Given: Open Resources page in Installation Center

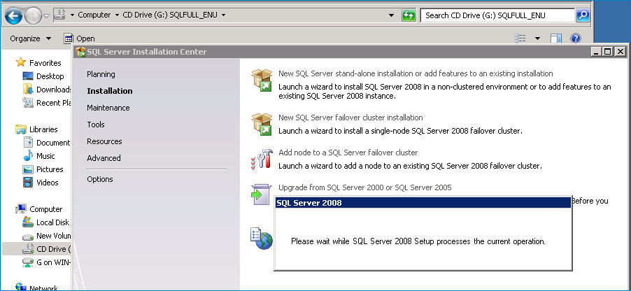Looking at the screenshot, I should tap(104, 141).
